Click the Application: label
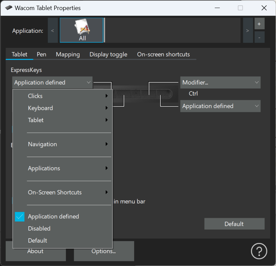The image size is (276, 266). [28, 31]
